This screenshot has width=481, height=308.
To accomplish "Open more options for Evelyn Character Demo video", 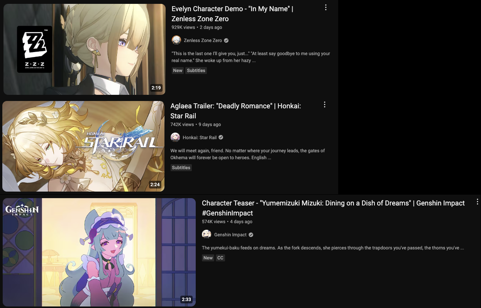I will [x=326, y=7].
